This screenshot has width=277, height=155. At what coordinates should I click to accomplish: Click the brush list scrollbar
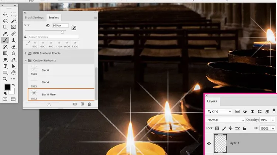pyautogui.click(x=96, y=84)
